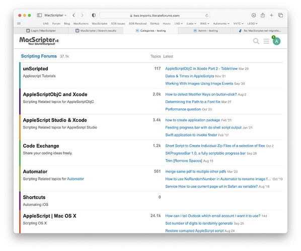
Task: Open Feeding progress bar with shell script topic
Action: [203, 128]
